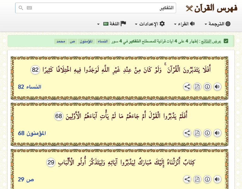Click the keyboard icon in search box
242x189 pixels.
tap(29, 8)
